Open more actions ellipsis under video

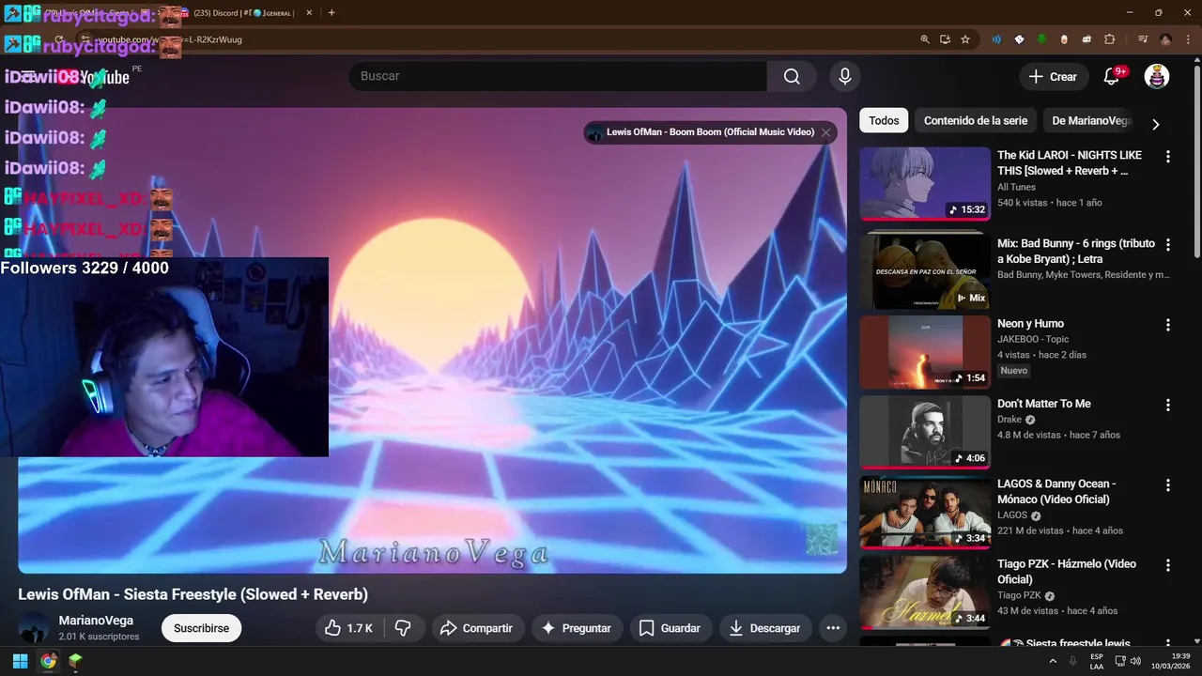pos(833,628)
